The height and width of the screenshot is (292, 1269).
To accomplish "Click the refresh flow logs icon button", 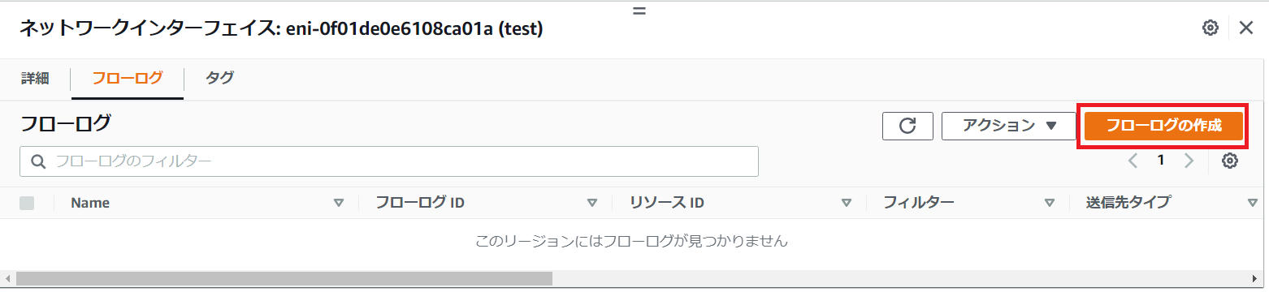I will (907, 126).
